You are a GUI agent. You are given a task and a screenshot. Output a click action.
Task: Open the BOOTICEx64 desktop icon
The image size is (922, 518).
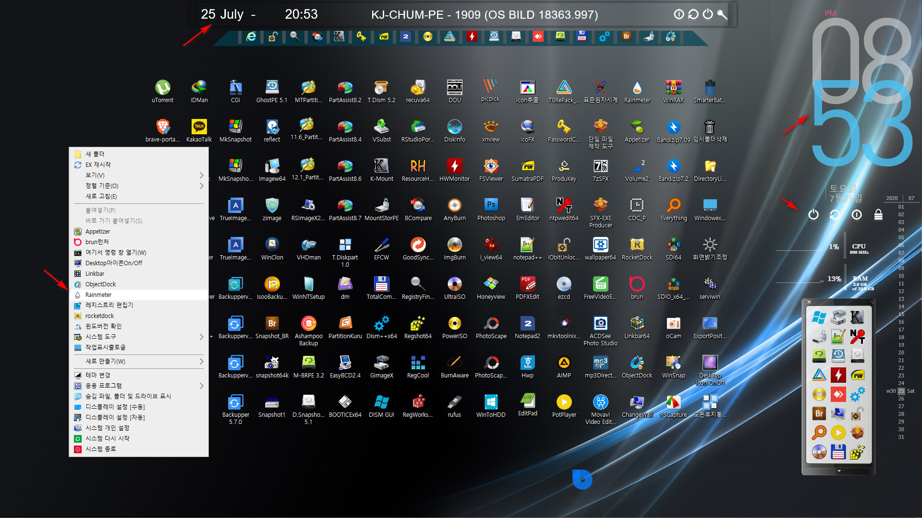click(x=345, y=406)
